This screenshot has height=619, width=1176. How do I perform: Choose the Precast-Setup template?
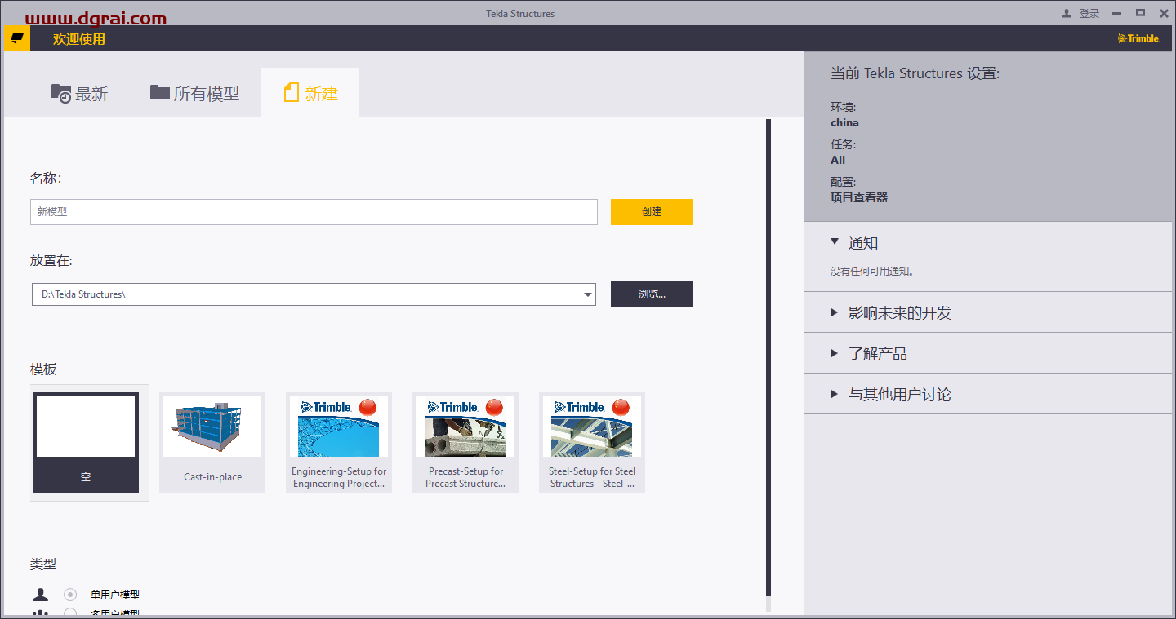(465, 443)
